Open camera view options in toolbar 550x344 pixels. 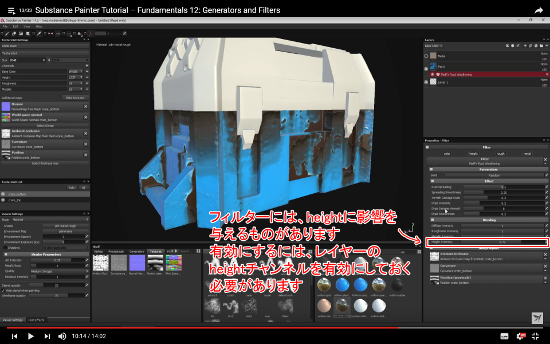coord(80,34)
